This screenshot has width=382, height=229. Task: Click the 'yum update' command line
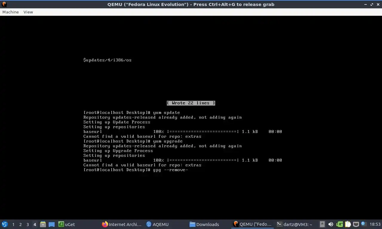pyautogui.click(x=132, y=112)
